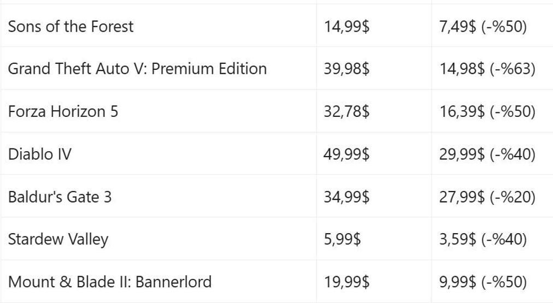
Task: Click the 5,99$ Stardew Valley price
Action: coord(342,239)
